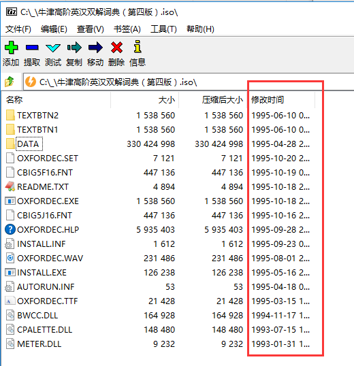
Task: Click the Move (移动) blue arrow icon
Action: click(x=95, y=48)
